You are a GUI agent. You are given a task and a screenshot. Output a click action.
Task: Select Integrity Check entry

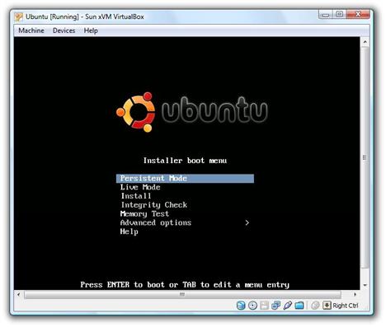point(154,205)
